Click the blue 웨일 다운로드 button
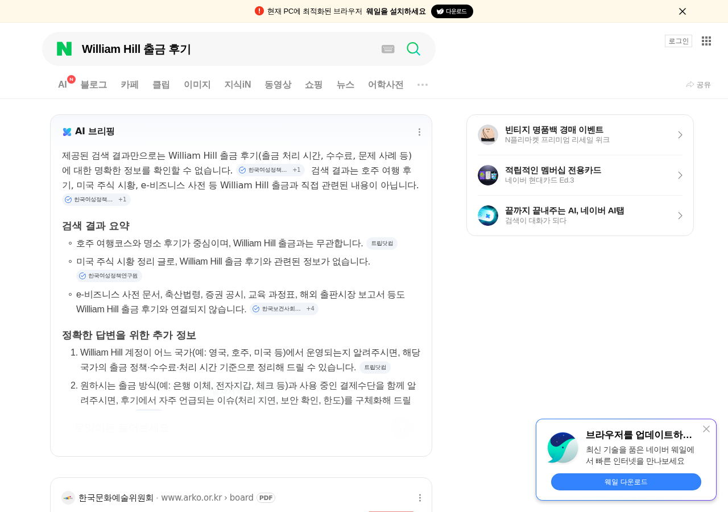This screenshot has width=728, height=512. (x=626, y=482)
